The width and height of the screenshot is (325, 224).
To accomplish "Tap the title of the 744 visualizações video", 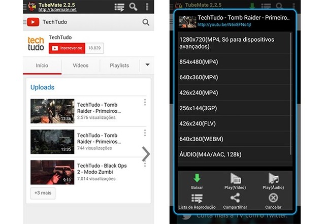I will click(99, 138).
